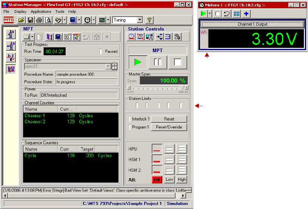Toggle HPU off button
The height and width of the screenshot is (209, 308).
click(x=157, y=149)
